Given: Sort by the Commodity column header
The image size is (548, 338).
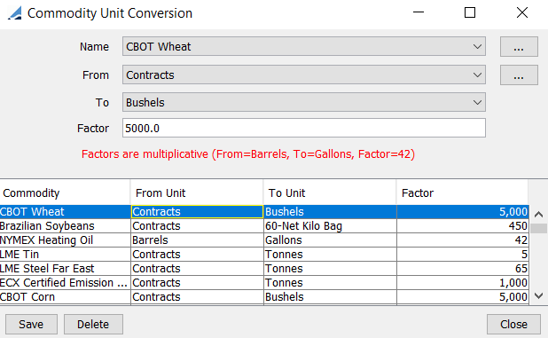Looking at the screenshot, I should pyautogui.click(x=65, y=193).
